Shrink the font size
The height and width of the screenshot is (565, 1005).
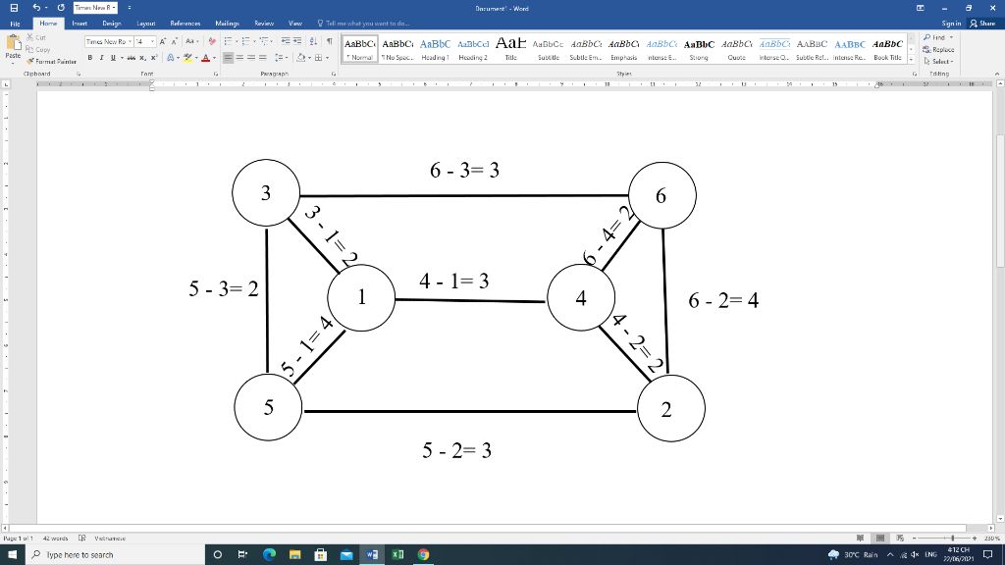[x=174, y=41]
